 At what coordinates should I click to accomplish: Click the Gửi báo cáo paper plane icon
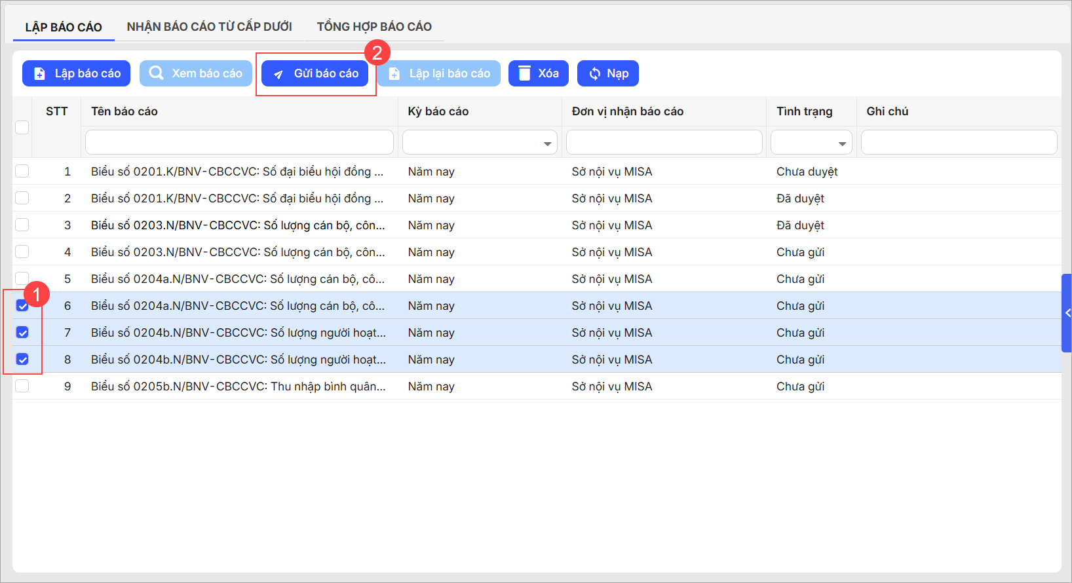pos(278,74)
